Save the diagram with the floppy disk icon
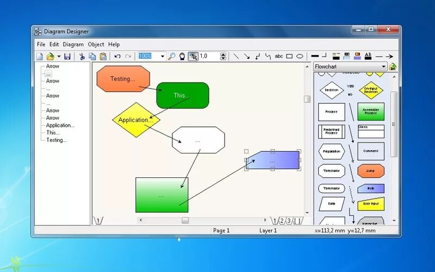This screenshot has height=272, width=435. click(67, 57)
